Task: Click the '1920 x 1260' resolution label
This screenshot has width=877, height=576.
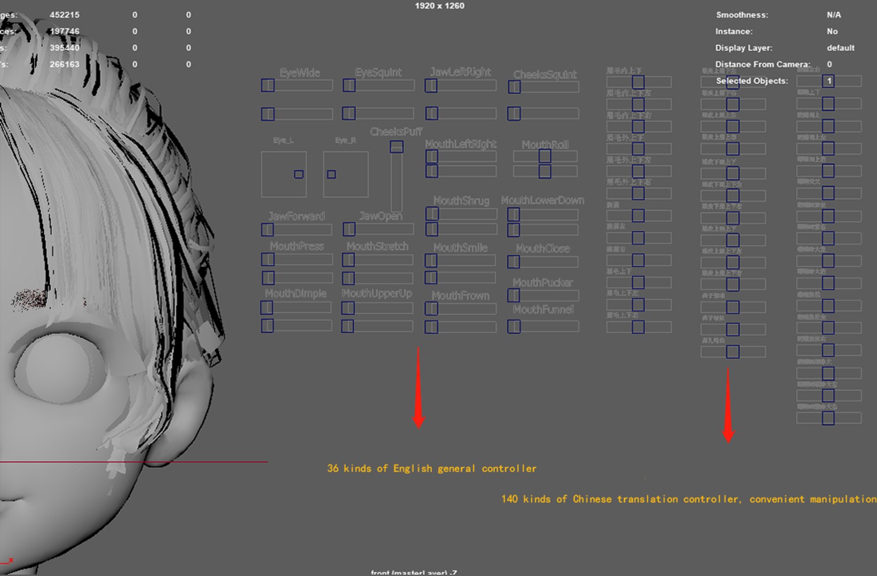Action: tap(439, 6)
